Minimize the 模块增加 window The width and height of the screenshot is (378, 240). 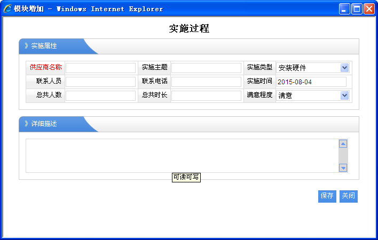[345, 9]
